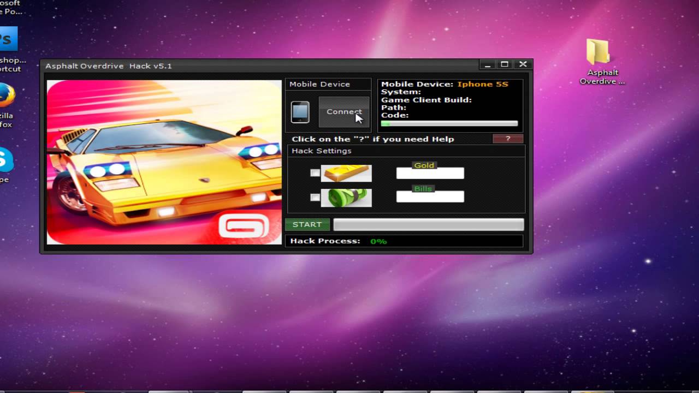Screen dimensions: 699x393
Task: Focus the Bills amount input field
Action: tap(430, 196)
